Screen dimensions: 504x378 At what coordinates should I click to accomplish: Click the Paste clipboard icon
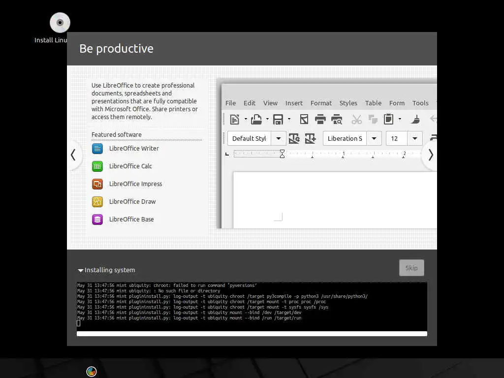tap(389, 119)
